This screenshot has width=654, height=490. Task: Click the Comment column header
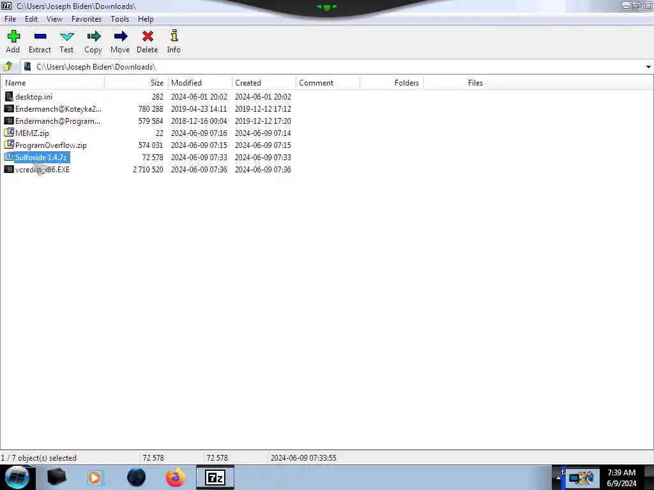(328, 83)
